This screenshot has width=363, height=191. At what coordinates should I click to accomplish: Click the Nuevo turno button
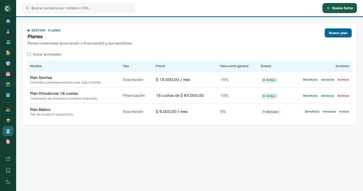[x=340, y=8]
